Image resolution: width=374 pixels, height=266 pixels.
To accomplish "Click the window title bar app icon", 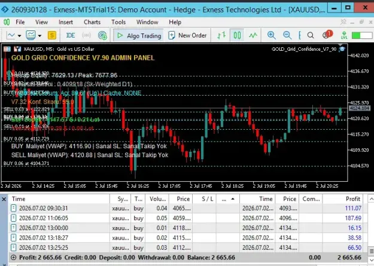I will [5, 10].
